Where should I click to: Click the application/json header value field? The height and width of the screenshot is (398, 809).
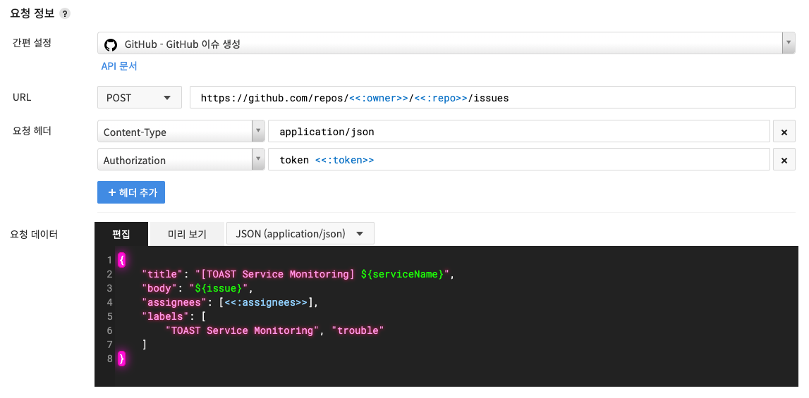tap(518, 132)
